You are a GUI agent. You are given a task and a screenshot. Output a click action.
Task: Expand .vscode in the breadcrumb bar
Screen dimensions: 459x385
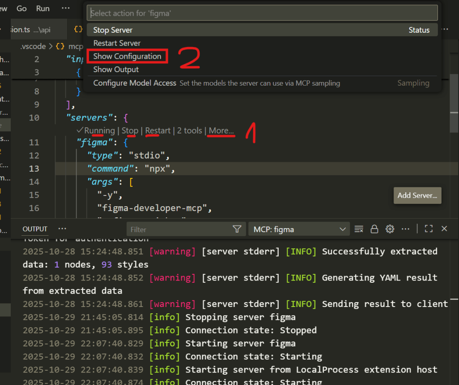click(32, 46)
